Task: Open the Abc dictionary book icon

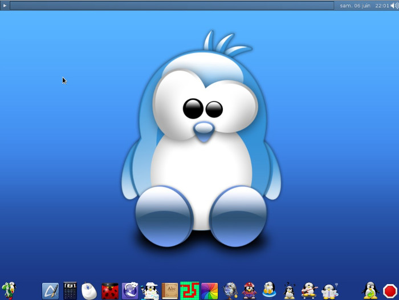Action: pyautogui.click(x=170, y=291)
